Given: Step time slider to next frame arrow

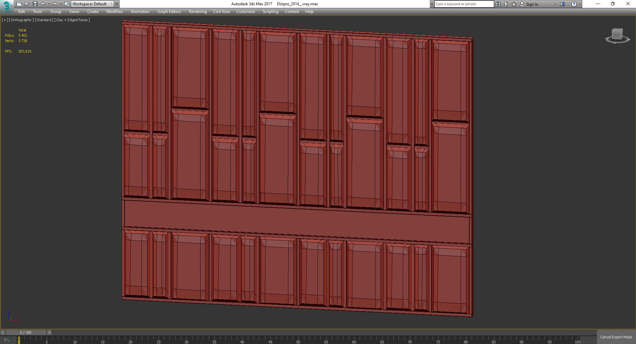Looking at the screenshot, I should click(49, 332).
